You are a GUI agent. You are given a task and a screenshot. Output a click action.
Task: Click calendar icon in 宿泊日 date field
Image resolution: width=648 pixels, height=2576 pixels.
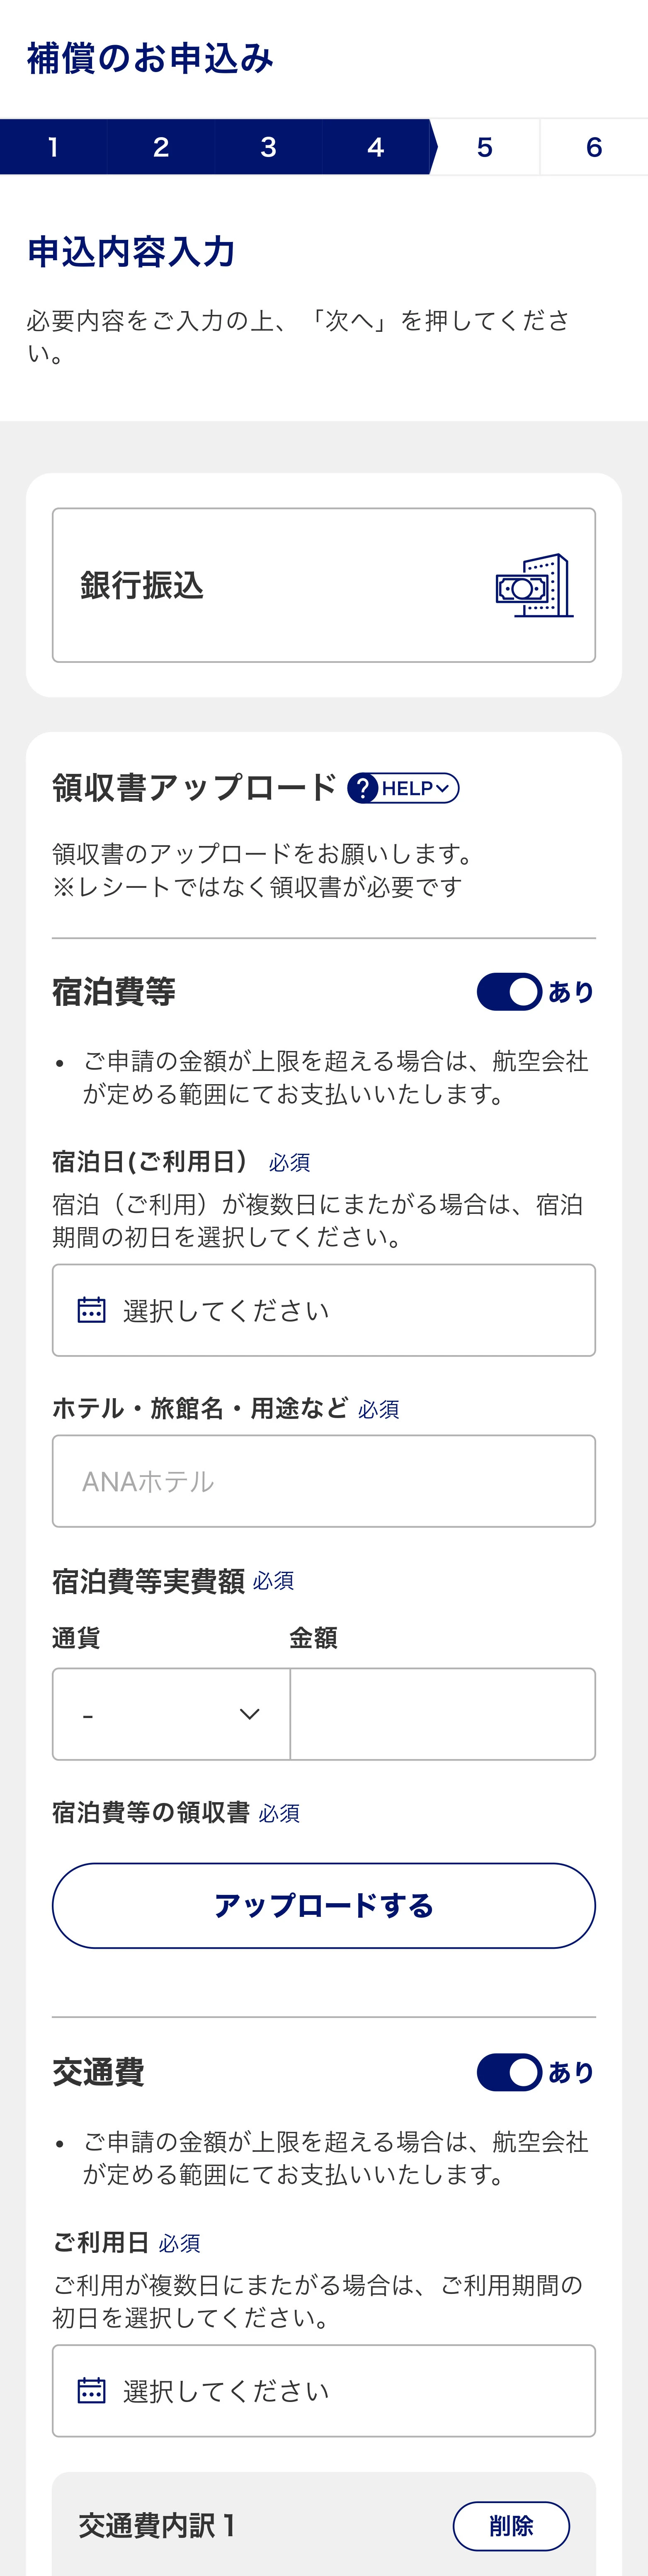91,1310
